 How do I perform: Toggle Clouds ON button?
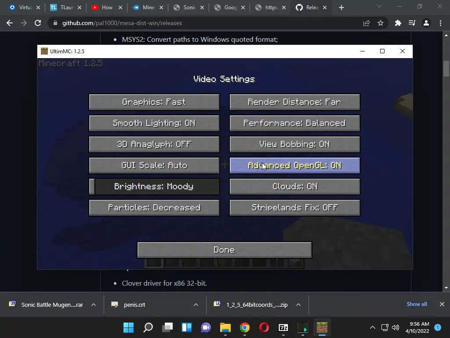point(295,186)
